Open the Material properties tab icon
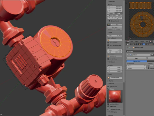 coord(148,44)
